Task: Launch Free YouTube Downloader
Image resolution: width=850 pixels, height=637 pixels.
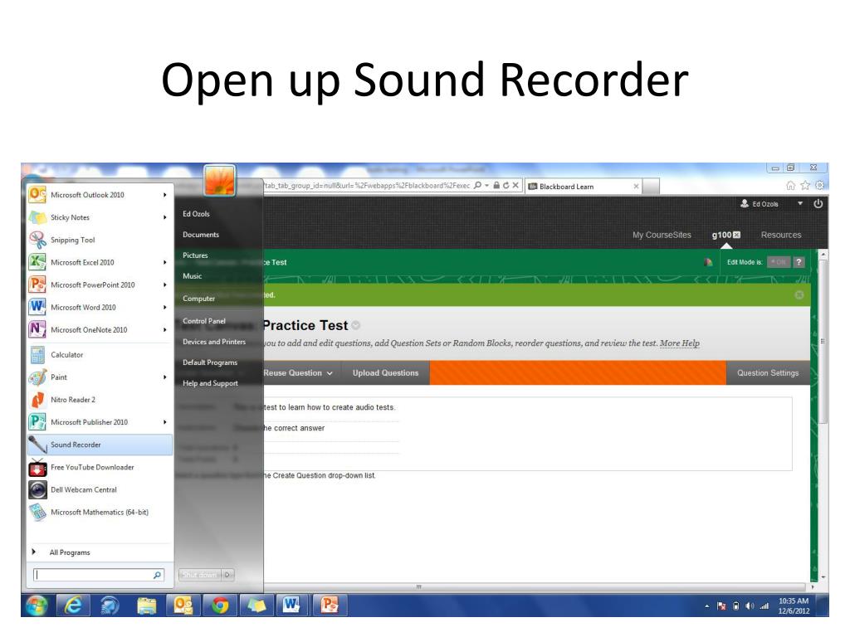Action: tap(100, 467)
